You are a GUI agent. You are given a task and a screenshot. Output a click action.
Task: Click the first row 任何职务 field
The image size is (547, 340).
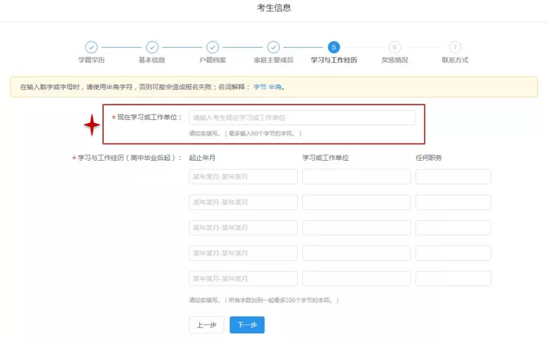(453, 177)
